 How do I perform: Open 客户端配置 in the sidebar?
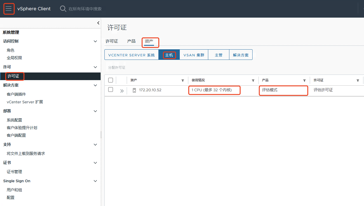[x=16, y=136]
